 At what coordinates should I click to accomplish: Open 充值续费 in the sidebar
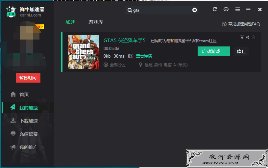click(x=29, y=134)
